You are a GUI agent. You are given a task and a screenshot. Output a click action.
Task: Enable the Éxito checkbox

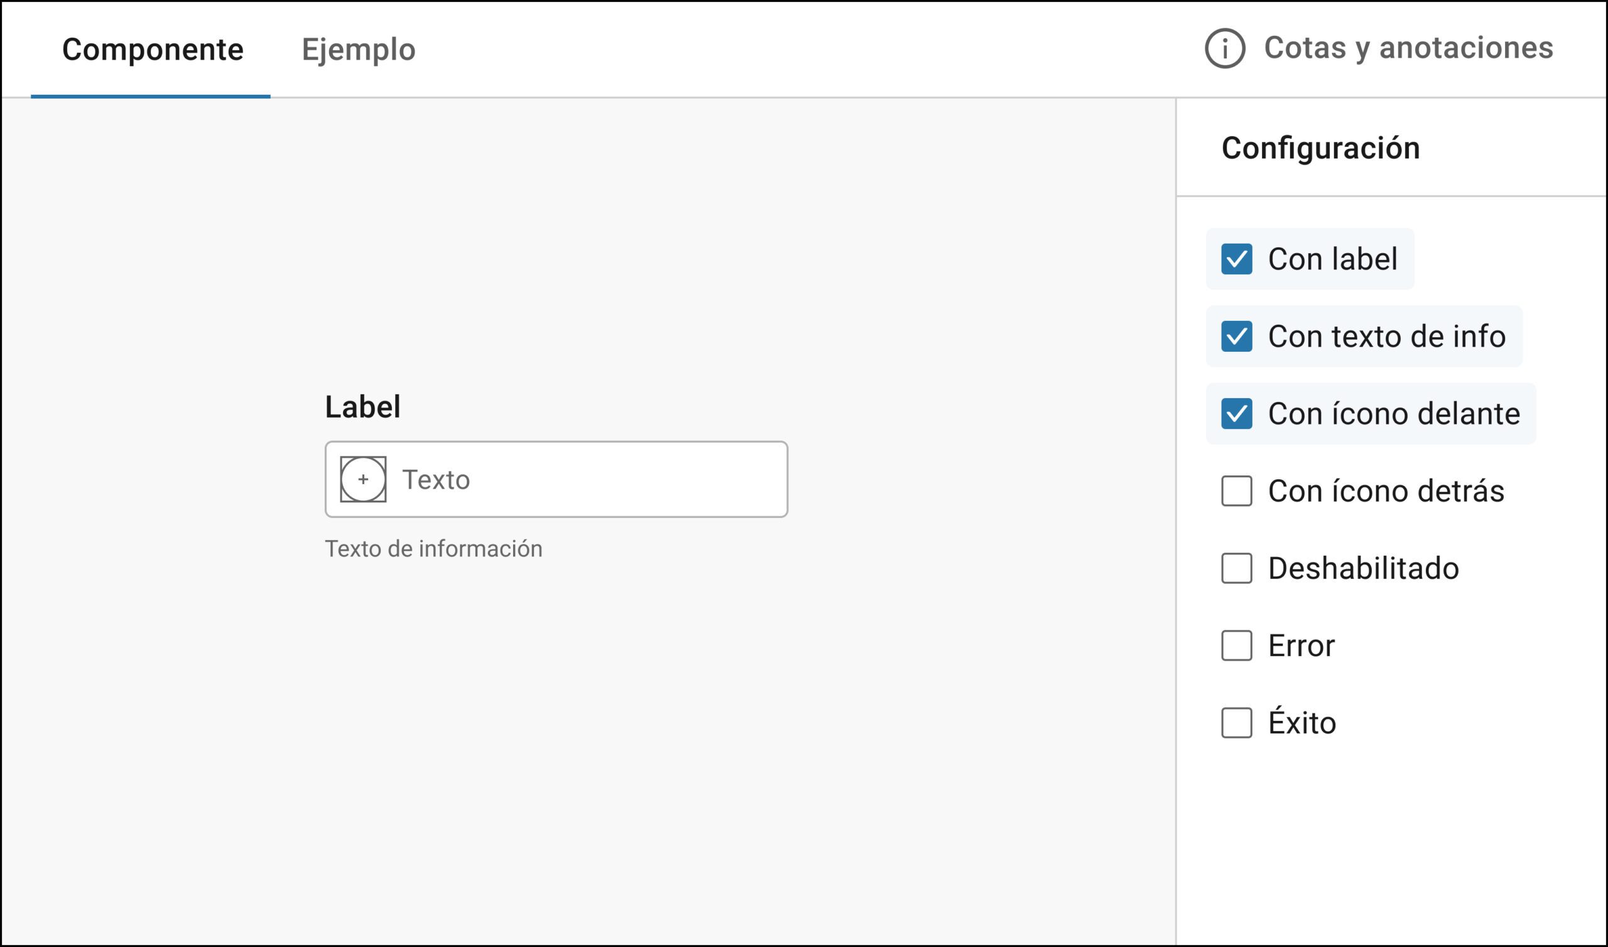point(1238,723)
